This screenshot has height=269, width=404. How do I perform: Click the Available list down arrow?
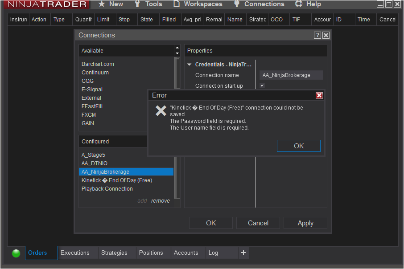click(x=177, y=53)
